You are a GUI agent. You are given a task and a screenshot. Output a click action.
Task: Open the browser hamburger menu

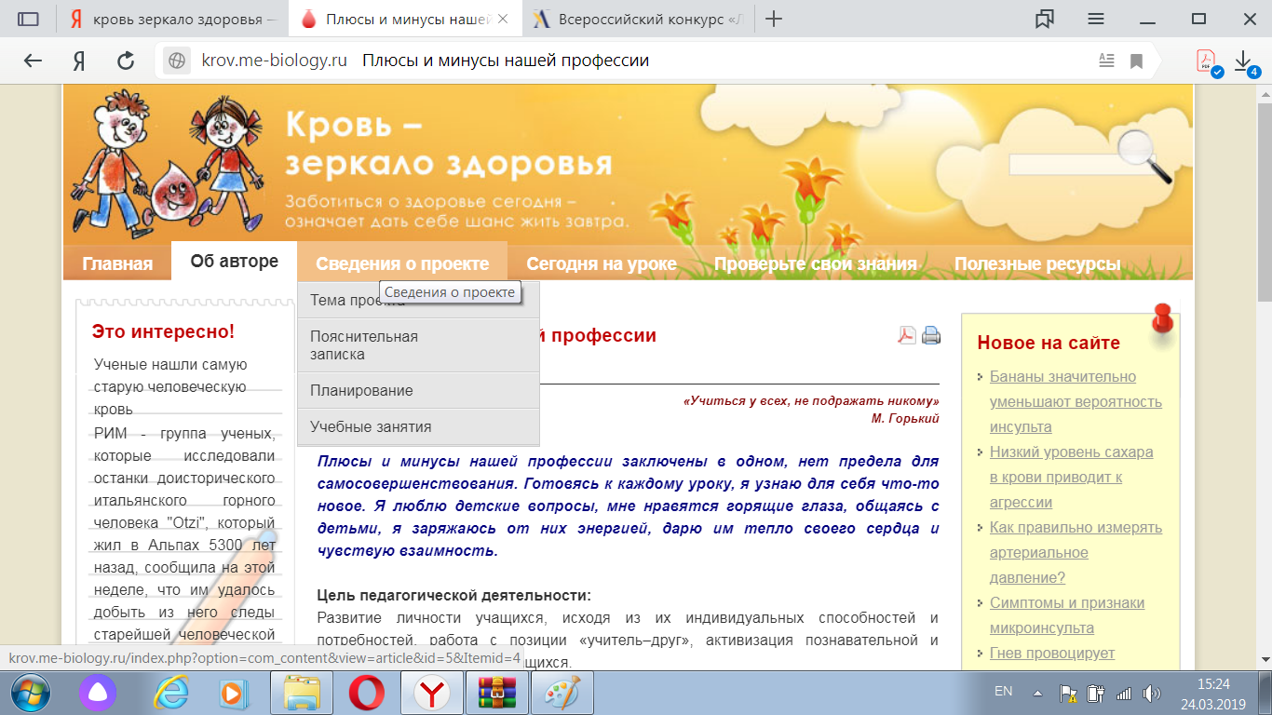tap(1096, 19)
